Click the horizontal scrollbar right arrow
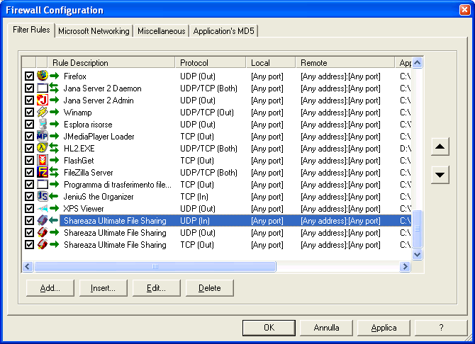Viewport: 475px width, 344px height. click(405, 267)
